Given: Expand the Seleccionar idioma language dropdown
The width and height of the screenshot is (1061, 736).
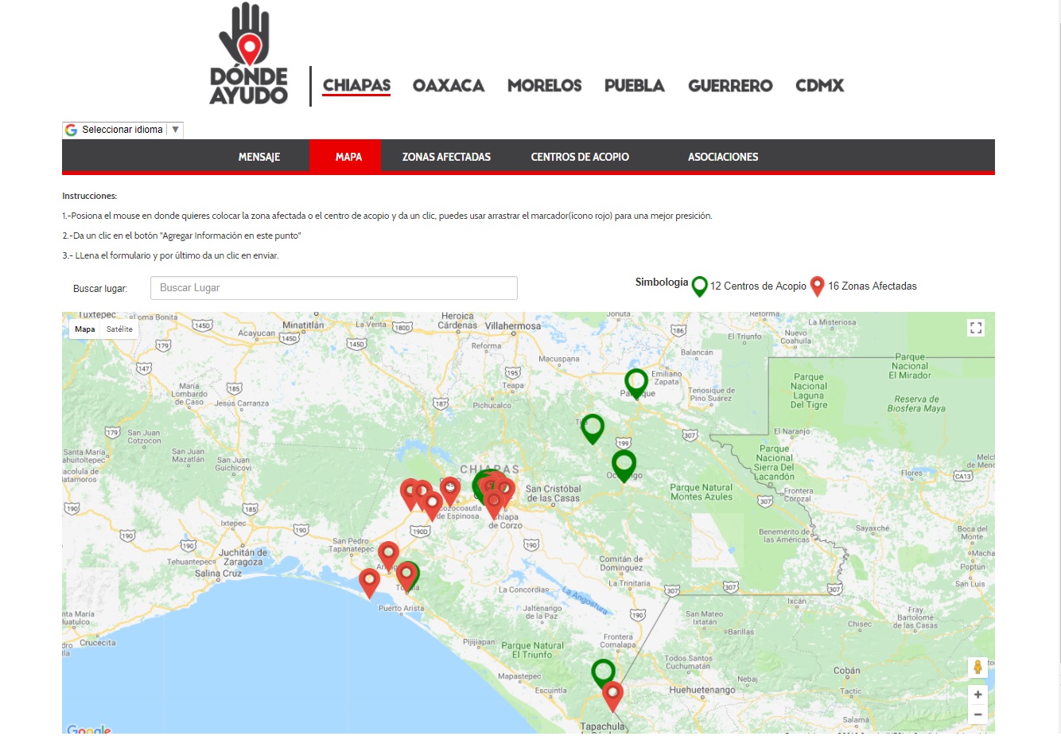Looking at the screenshot, I should [122, 130].
